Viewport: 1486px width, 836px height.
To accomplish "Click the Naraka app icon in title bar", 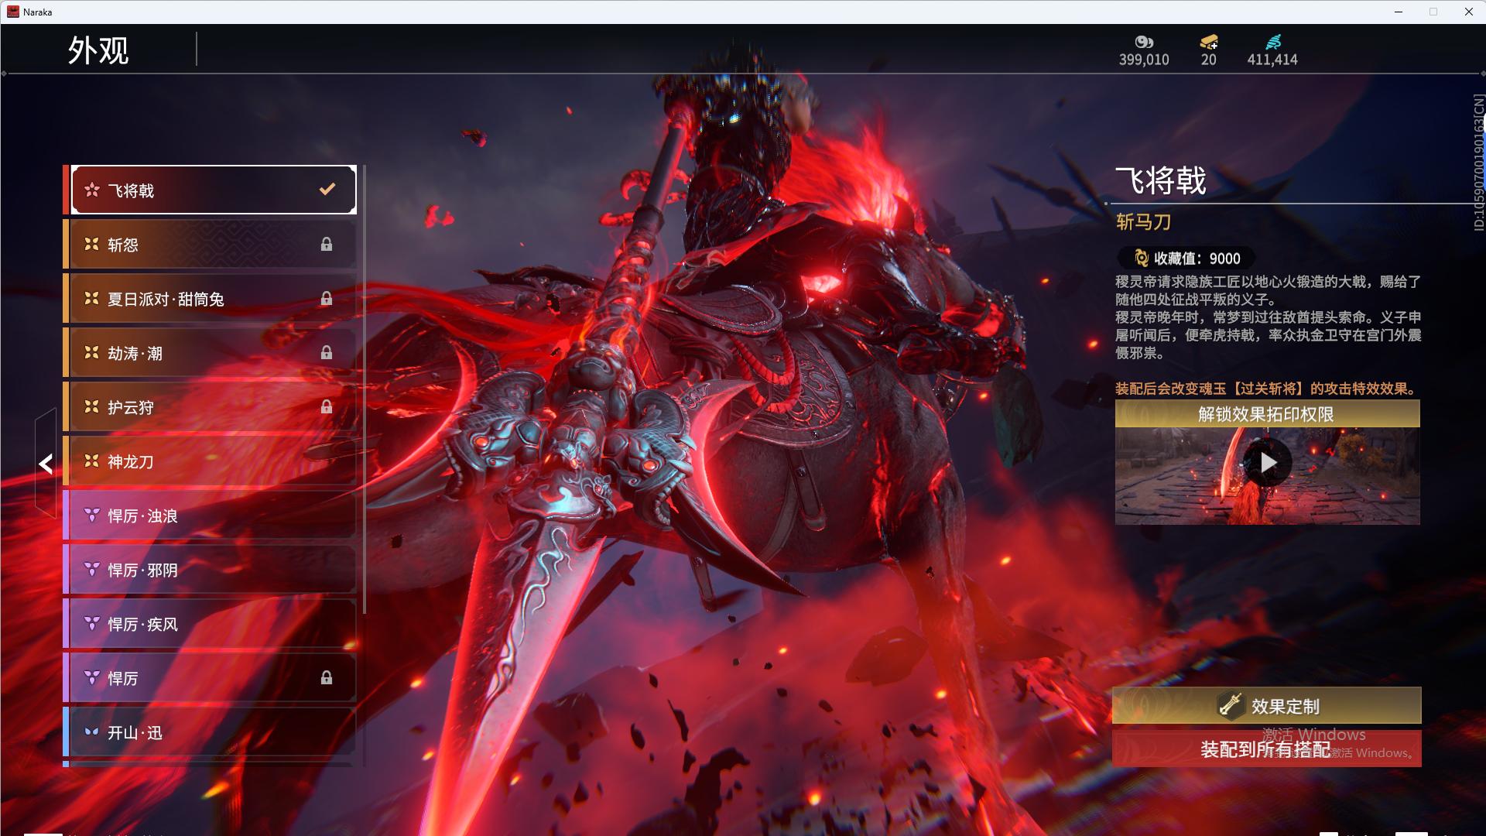I will tap(13, 12).
